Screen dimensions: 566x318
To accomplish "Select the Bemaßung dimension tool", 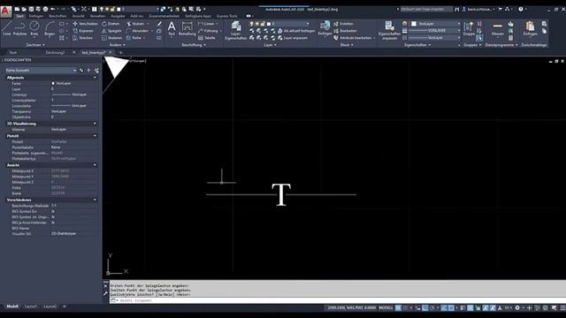I will pos(187,28).
